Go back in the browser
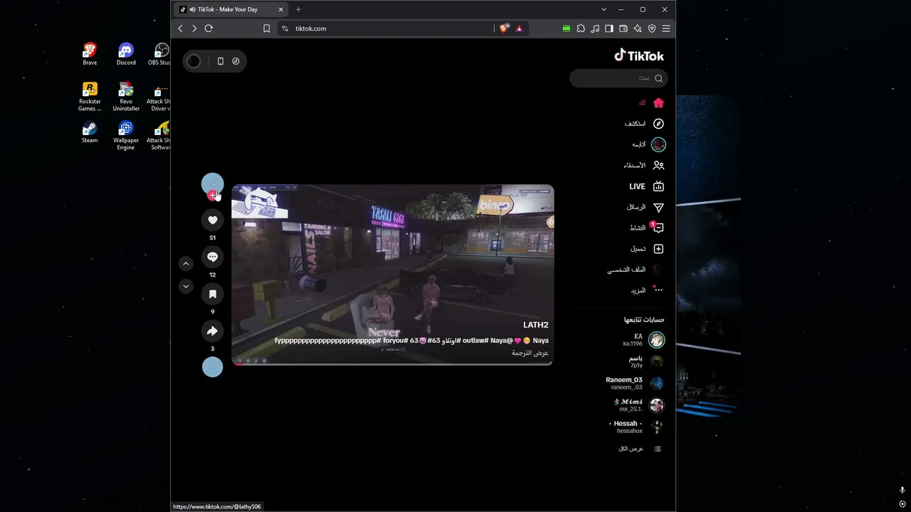Screen dimensions: 911x512 180,28
